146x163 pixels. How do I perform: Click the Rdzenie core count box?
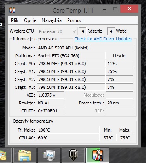tap(83, 31)
